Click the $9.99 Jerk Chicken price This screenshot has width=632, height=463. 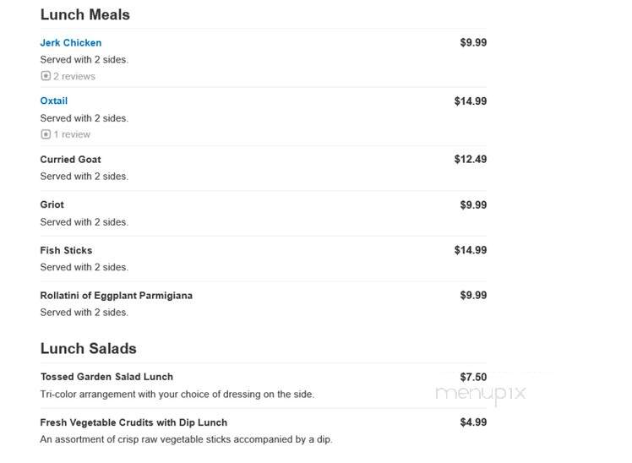point(473,42)
